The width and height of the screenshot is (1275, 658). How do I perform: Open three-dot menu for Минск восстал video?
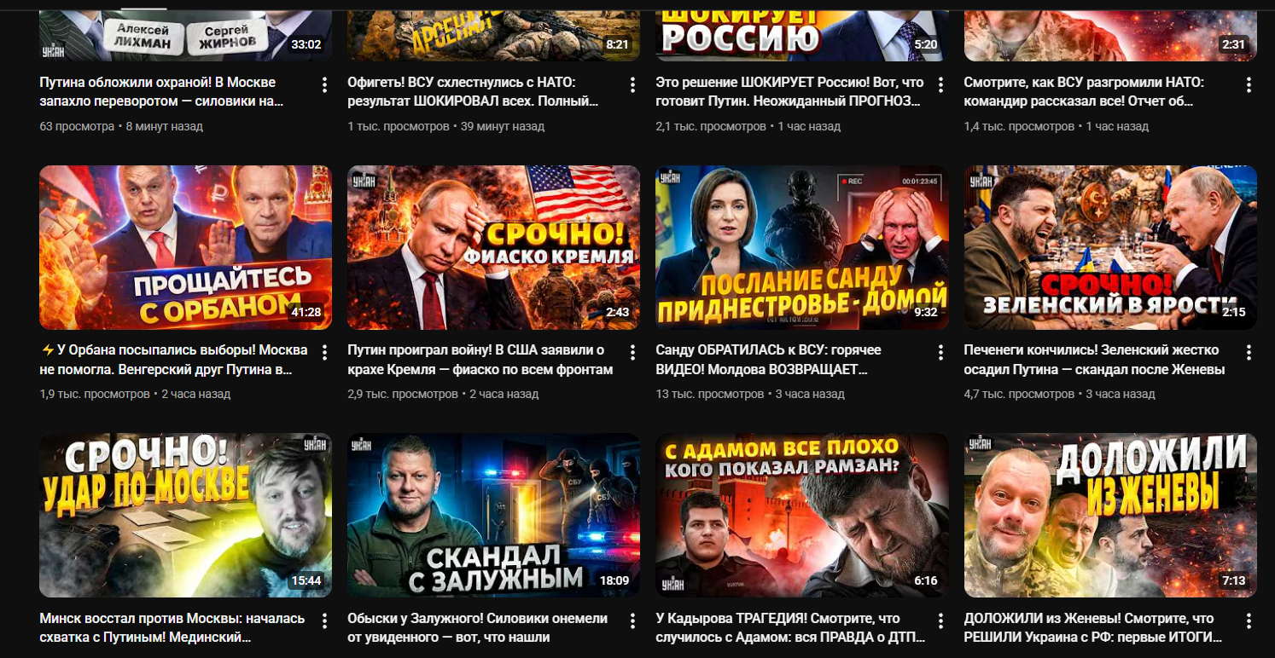[324, 621]
